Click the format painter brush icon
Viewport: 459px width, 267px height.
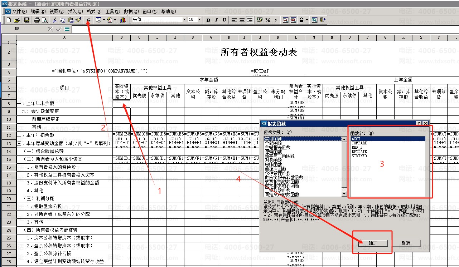[x=78, y=20]
